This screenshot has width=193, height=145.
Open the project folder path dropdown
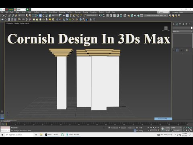pos(156,16)
